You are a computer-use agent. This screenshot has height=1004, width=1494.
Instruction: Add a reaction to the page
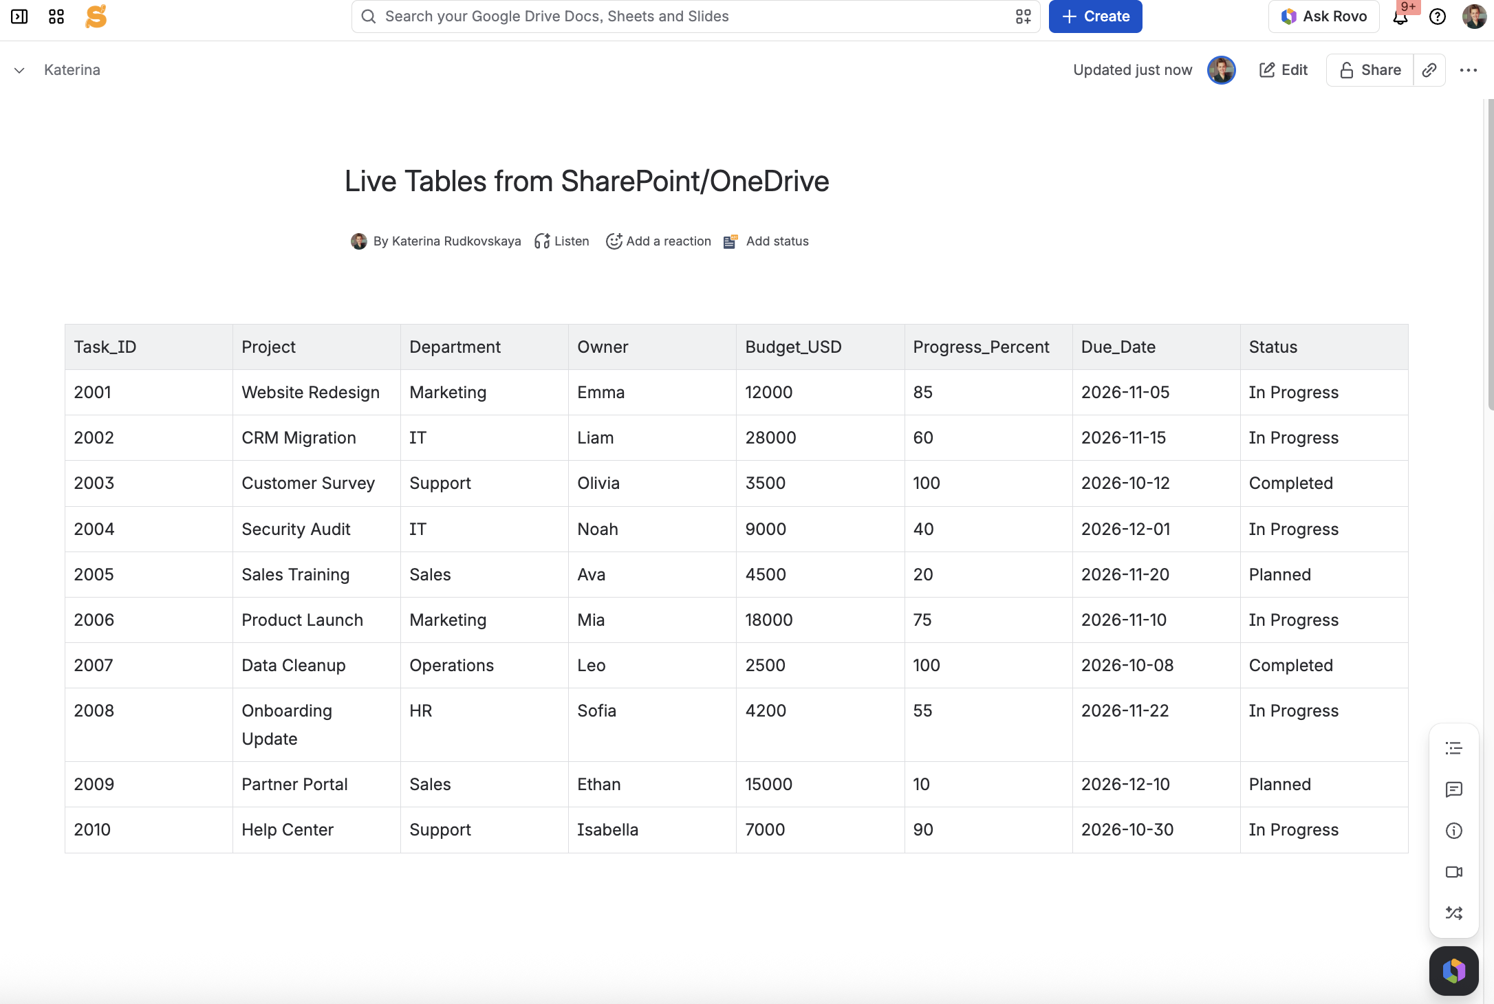658,241
